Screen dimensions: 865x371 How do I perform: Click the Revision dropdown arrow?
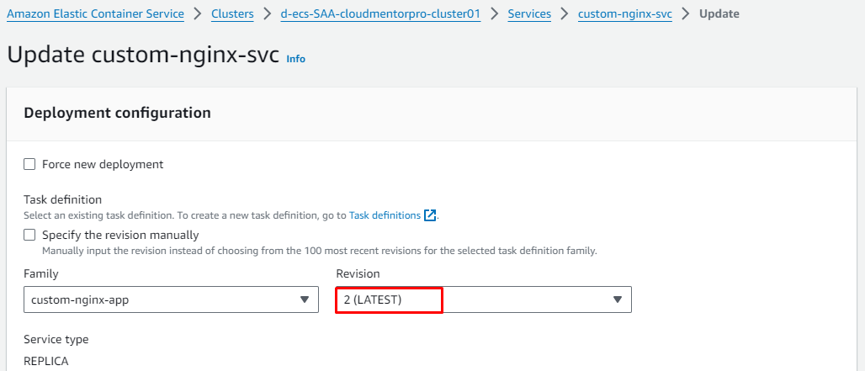tap(617, 299)
